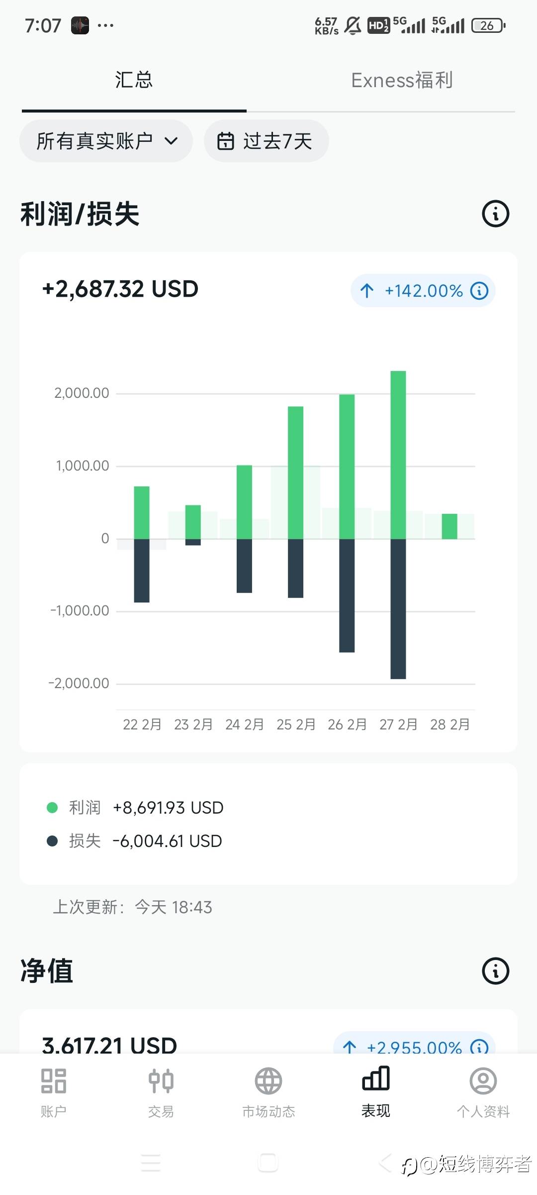This screenshot has width=537, height=1195.
Task: Select the Performance bar chart icon
Action: click(376, 1079)
